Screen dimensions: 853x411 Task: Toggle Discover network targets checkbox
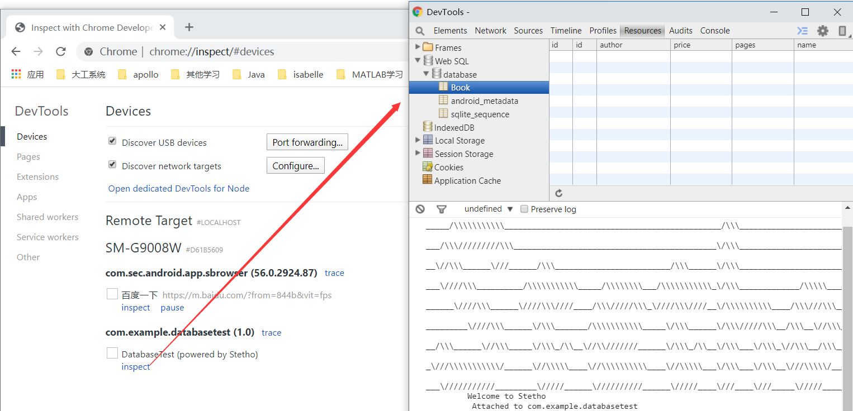(112, 165)
